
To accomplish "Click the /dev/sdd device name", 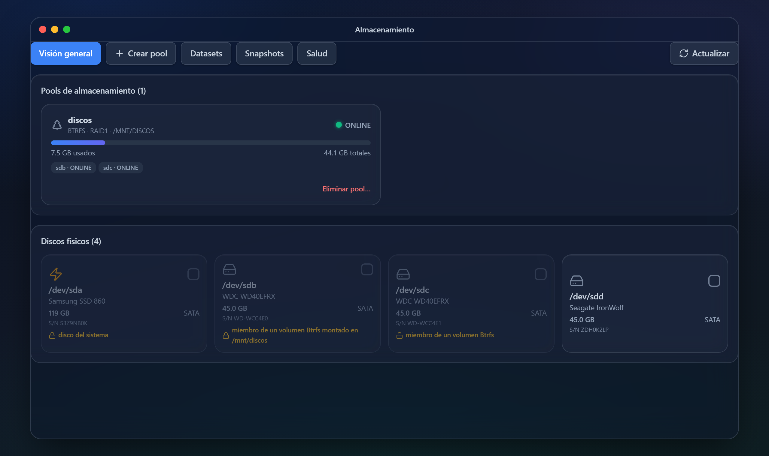I will 586,296.
